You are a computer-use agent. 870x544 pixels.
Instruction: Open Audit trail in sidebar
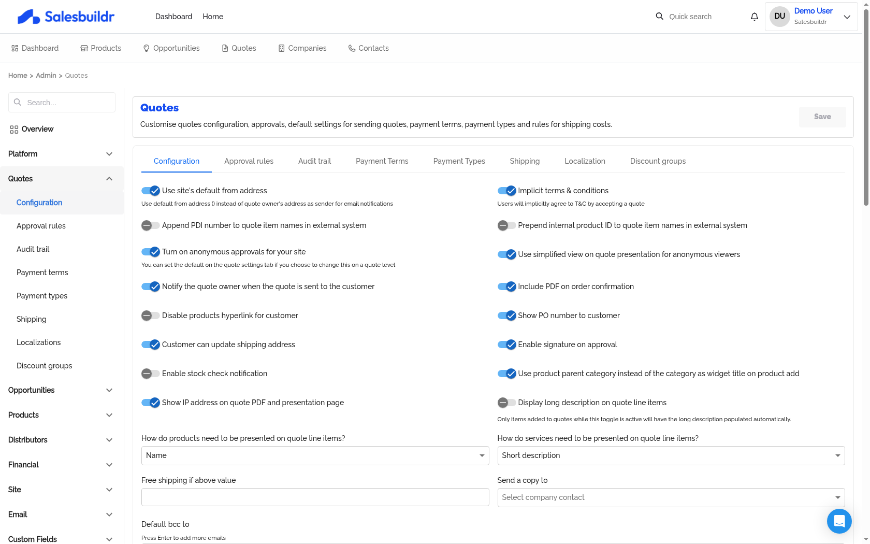(x=33, y=249)
